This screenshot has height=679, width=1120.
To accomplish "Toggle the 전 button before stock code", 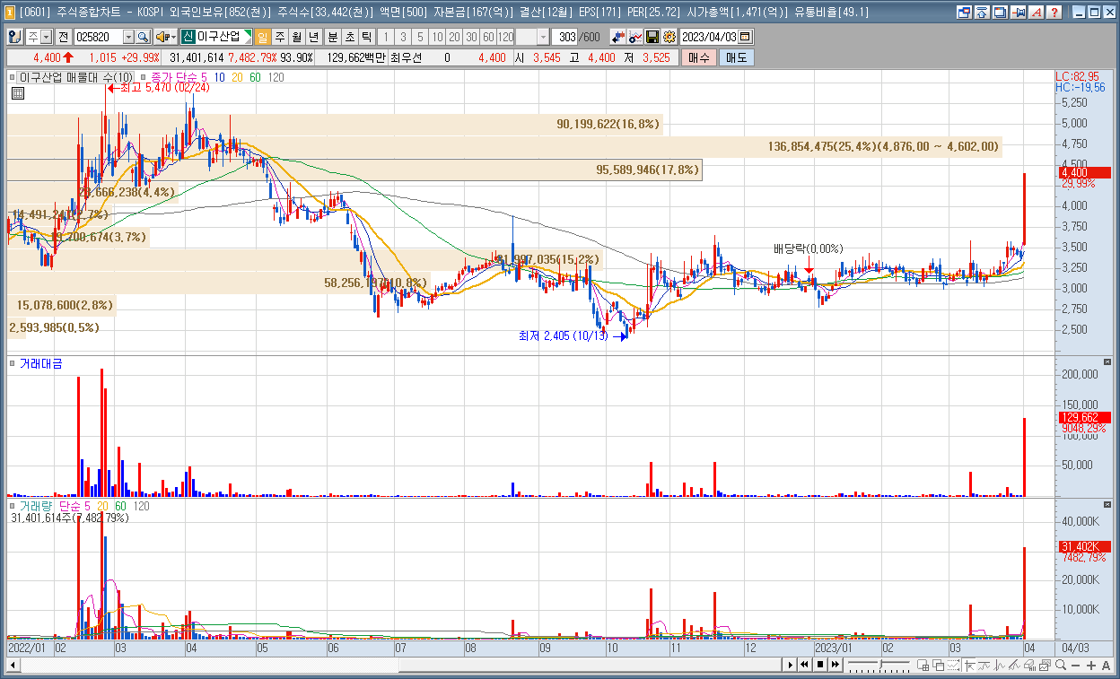I will [x=63, y=37].
